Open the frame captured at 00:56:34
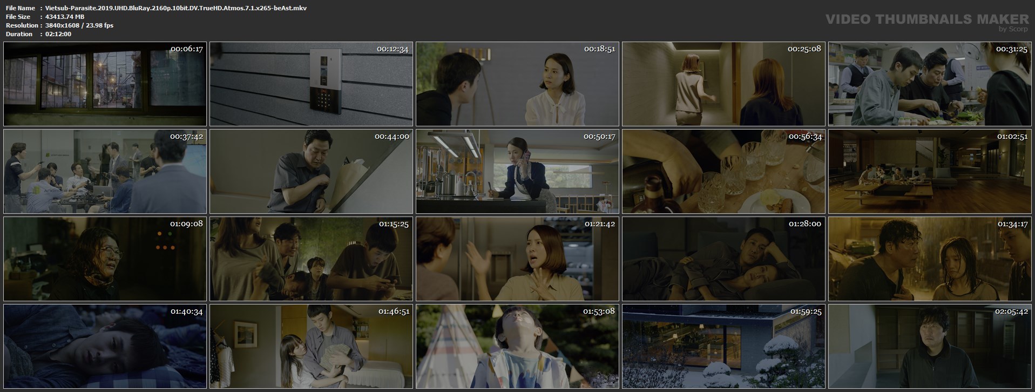 (x=723, y=171)
